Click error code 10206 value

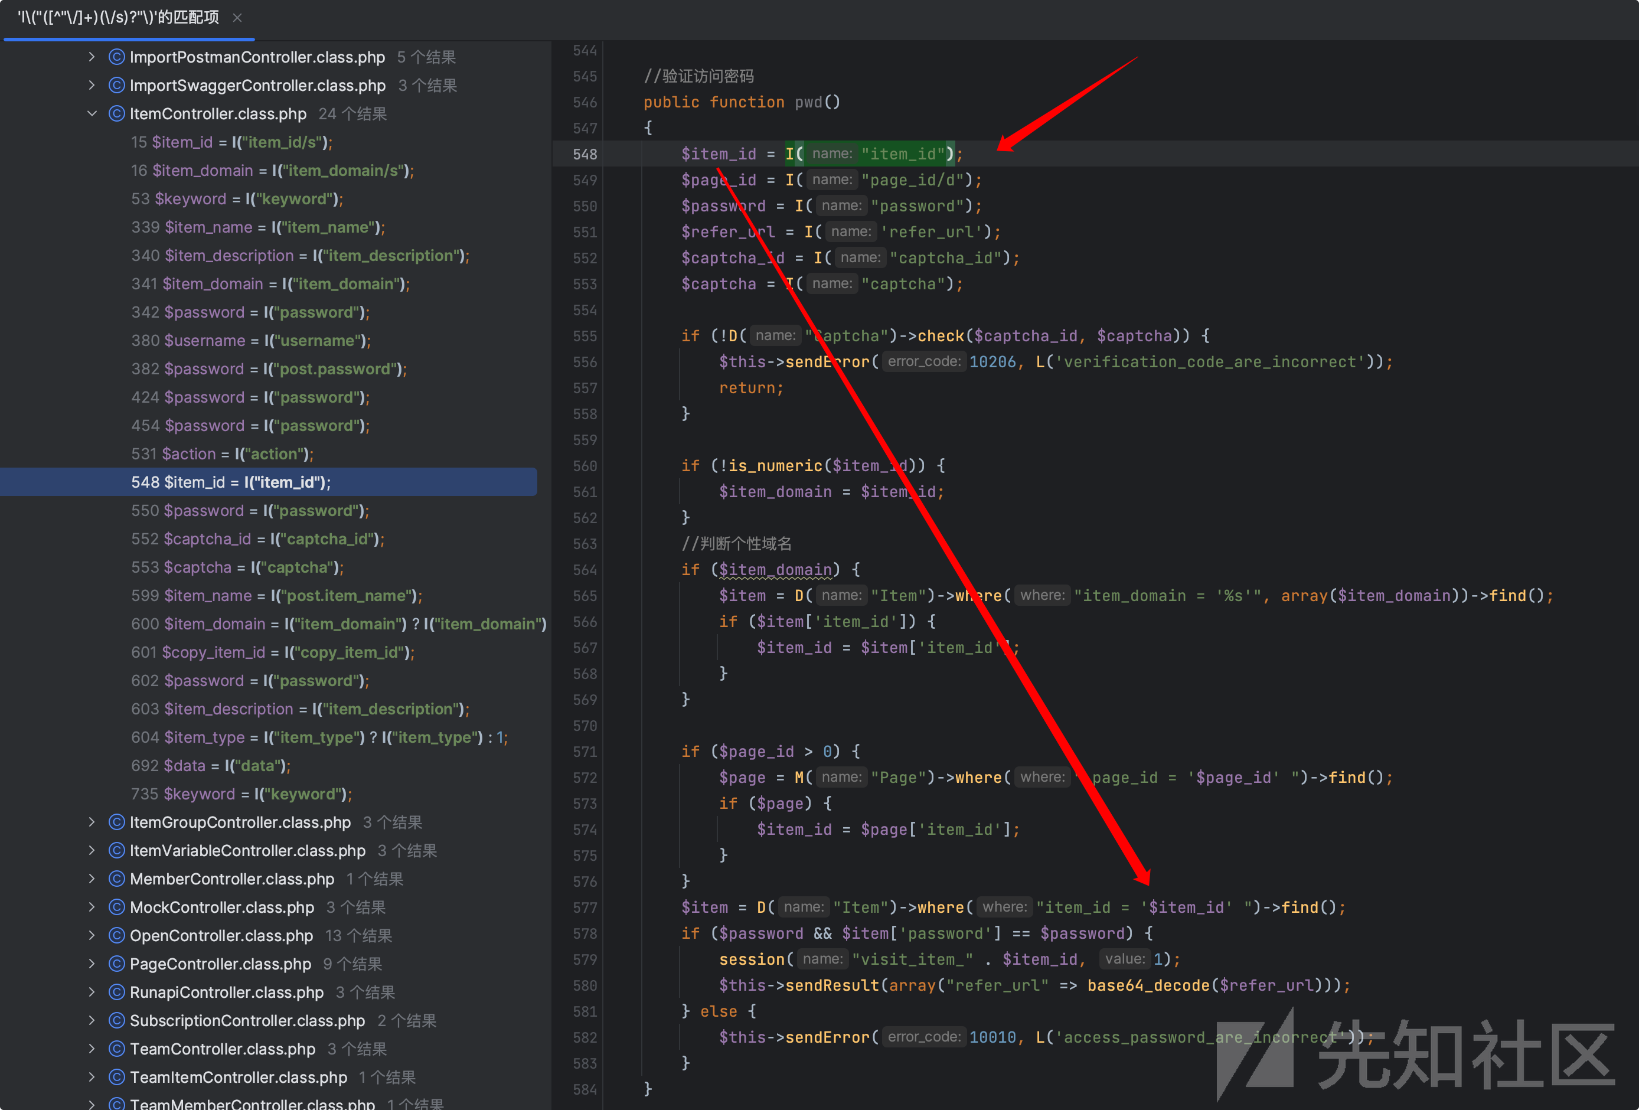(x=992, y=362)
